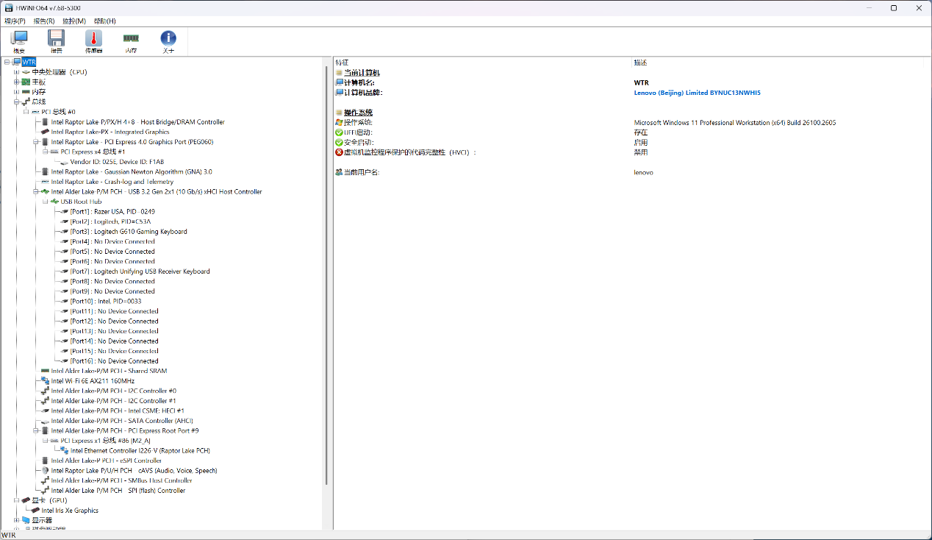The width and height of the screenshot is (932, 540).
Task: Open the 监控(M) menu
Action: (74, 21)
